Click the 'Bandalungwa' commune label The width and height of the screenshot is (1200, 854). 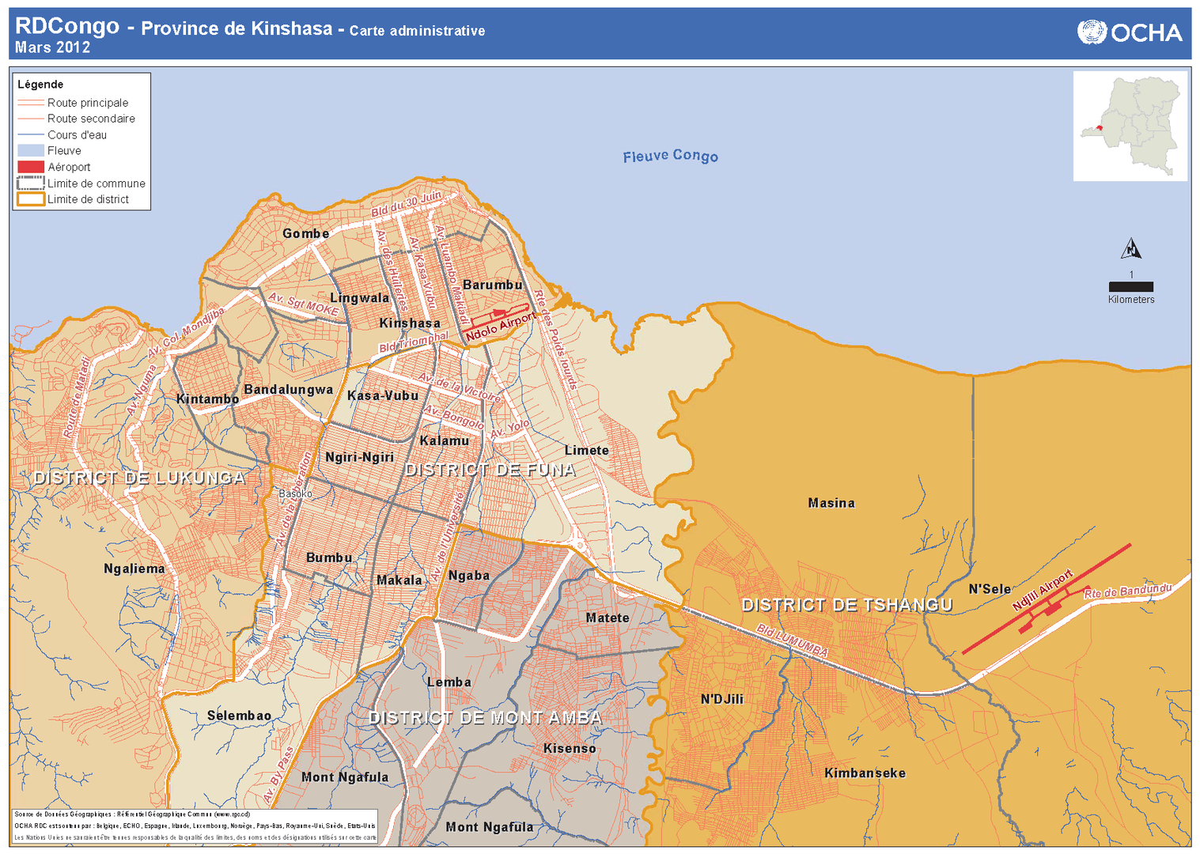288,390
